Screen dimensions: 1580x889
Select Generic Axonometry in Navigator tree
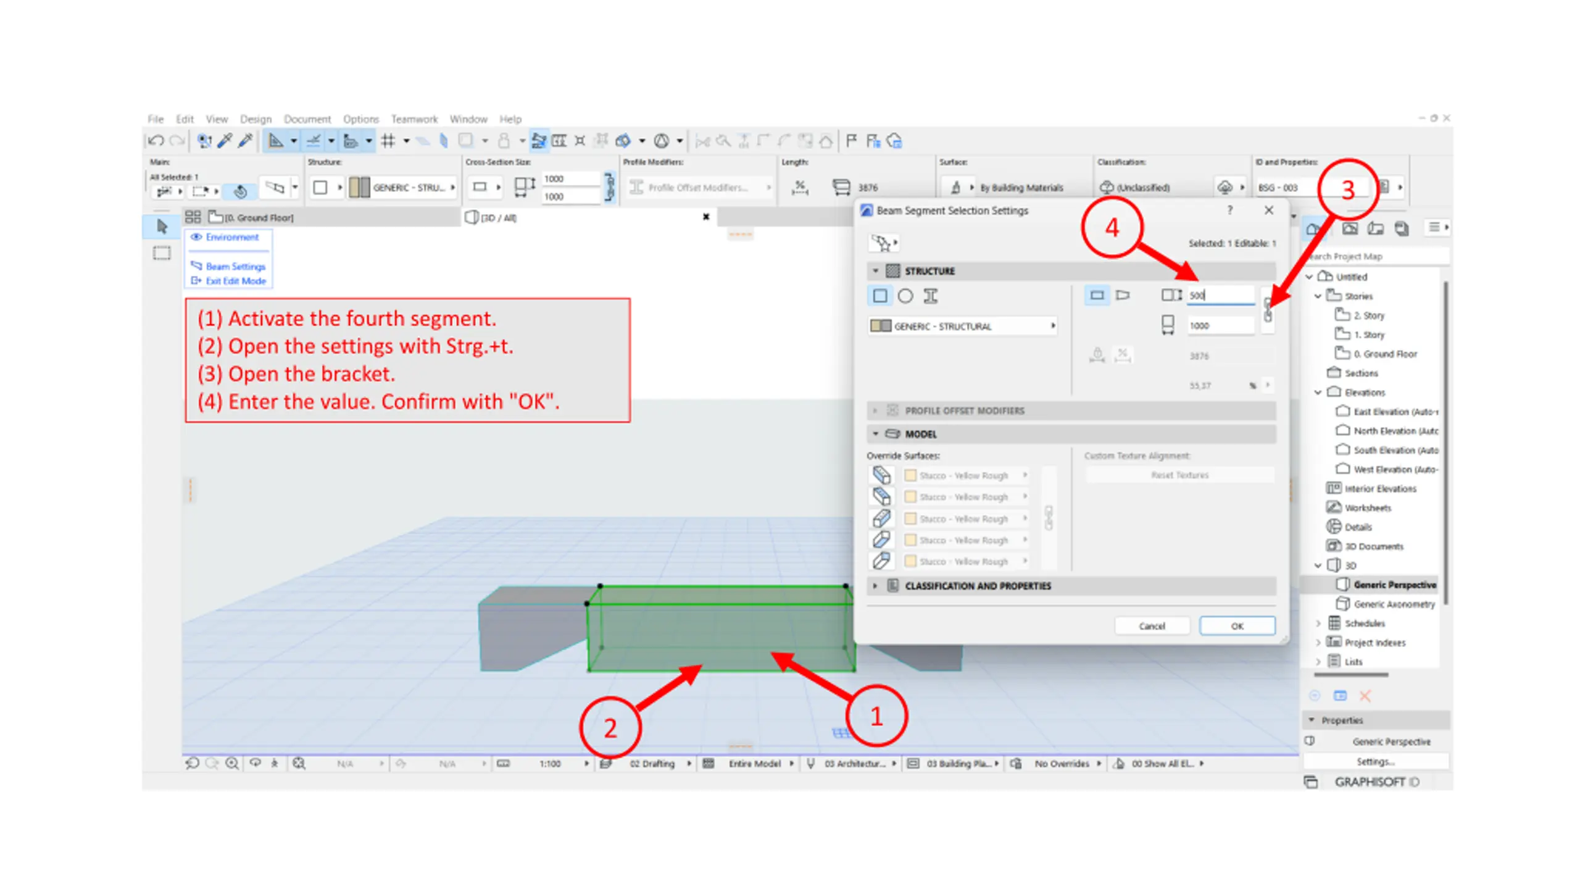(1394, 604)
